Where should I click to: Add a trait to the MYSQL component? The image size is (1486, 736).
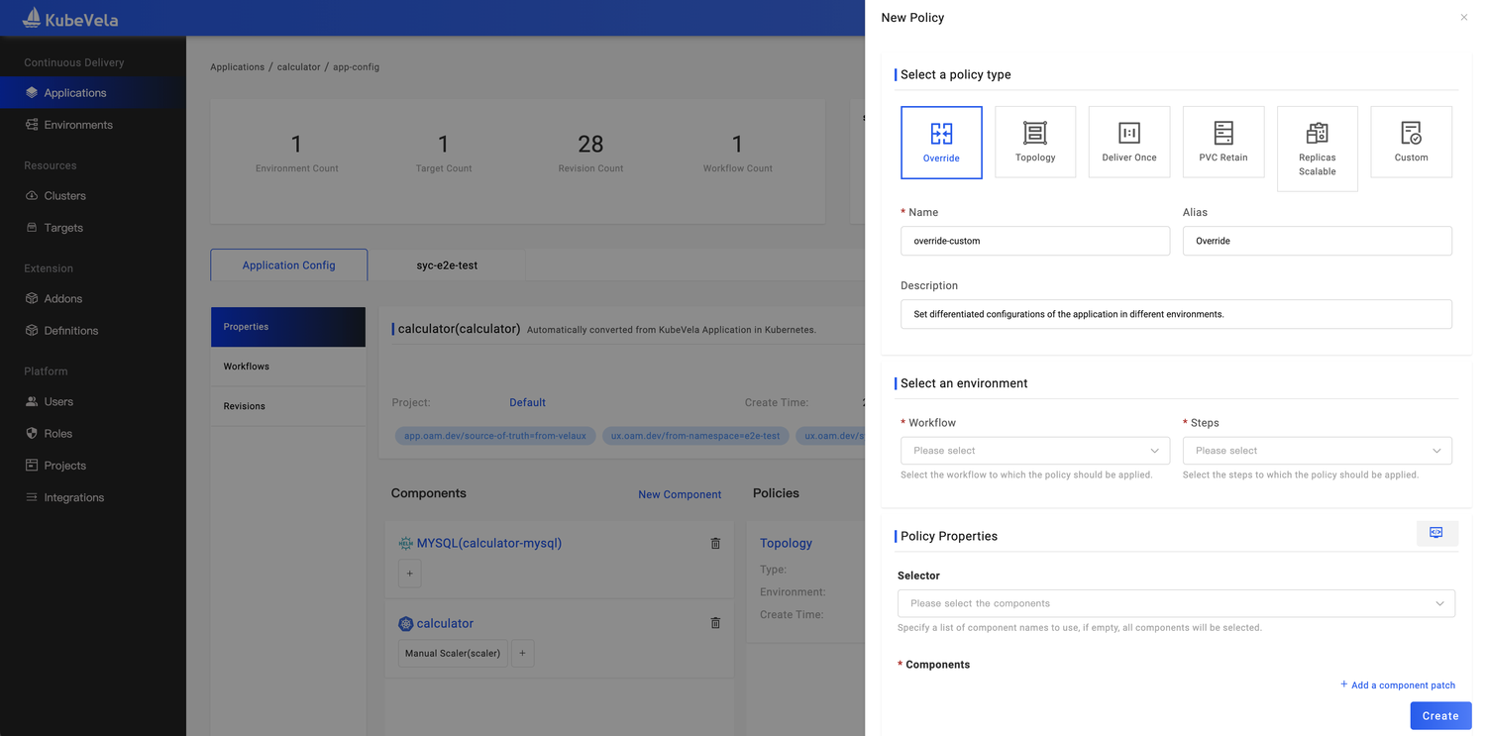pos(410,574)
